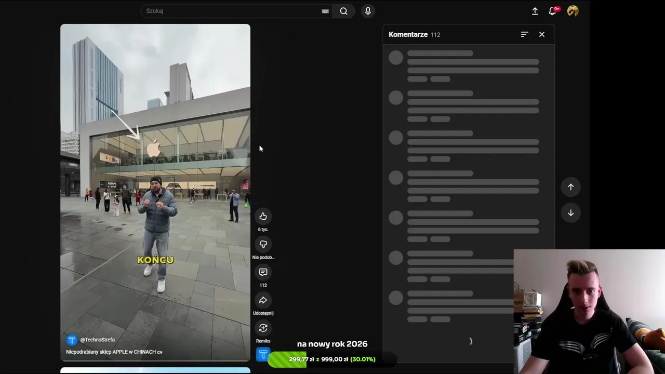
Task: Click the TechnoStrefa channel avatar
Action: [x=72, y=340]
